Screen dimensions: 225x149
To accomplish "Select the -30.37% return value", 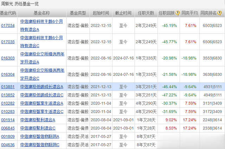I will 169,103.
